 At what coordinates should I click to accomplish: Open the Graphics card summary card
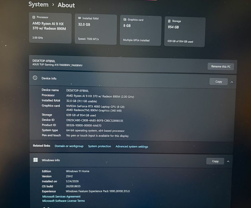coord(141,31)
